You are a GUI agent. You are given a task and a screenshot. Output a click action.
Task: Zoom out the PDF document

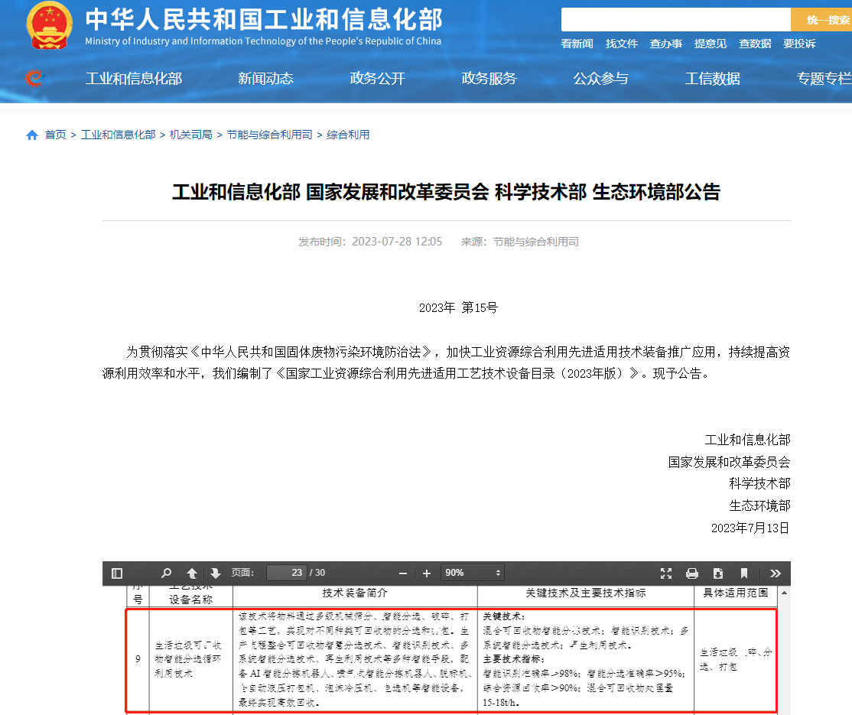coord(402,574)
